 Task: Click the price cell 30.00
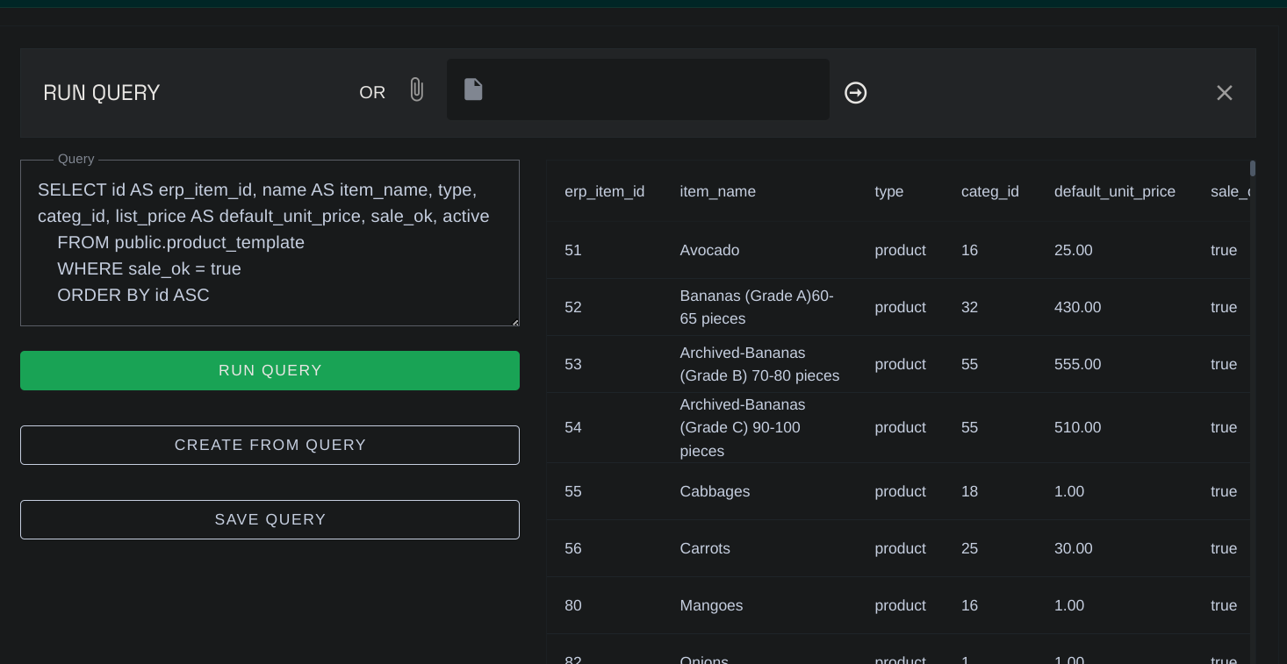[1073, 548]
